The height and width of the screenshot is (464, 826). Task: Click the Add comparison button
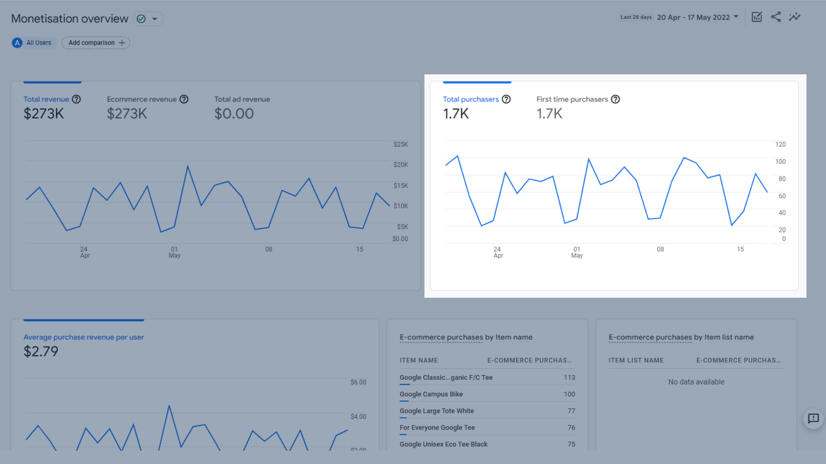[x=96, y=43]
